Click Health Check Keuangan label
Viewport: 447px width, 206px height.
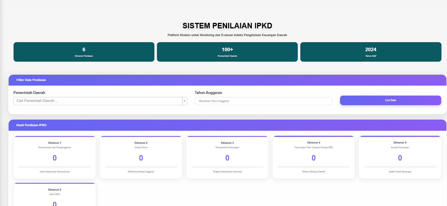[400, 172]
